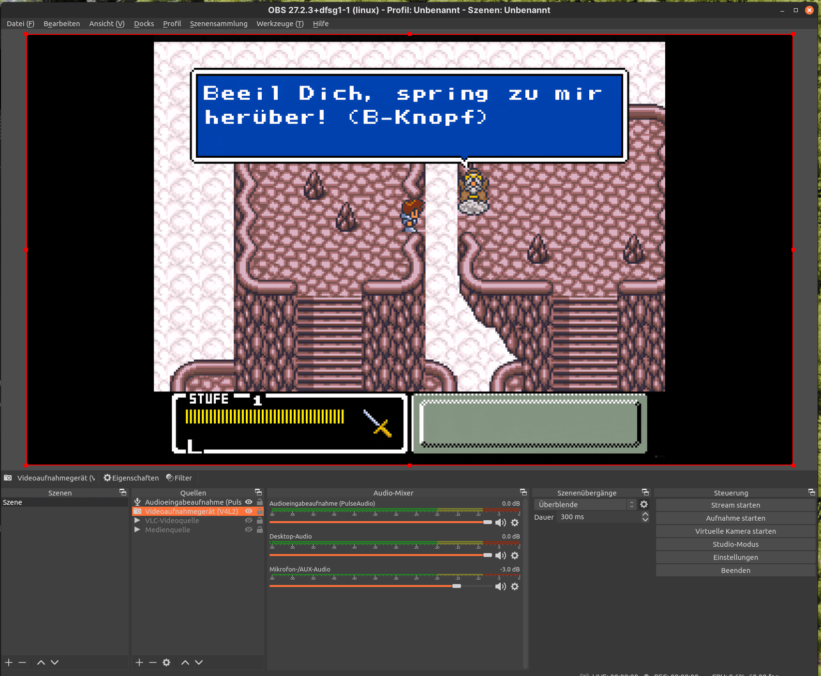This screenshot has height=676, width=821.
Task: Move selected source up in Quellen
Action: pos(185,662)
